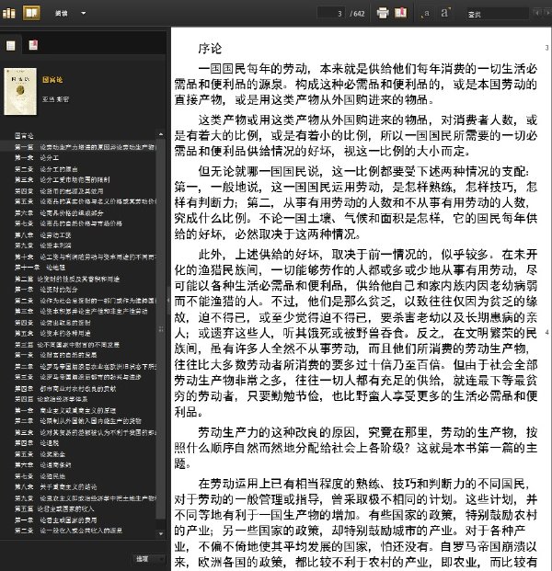Go to 第十章 论工资与利润
The image size is (552, 571).
pyautogui.click(x=86, y=257)
